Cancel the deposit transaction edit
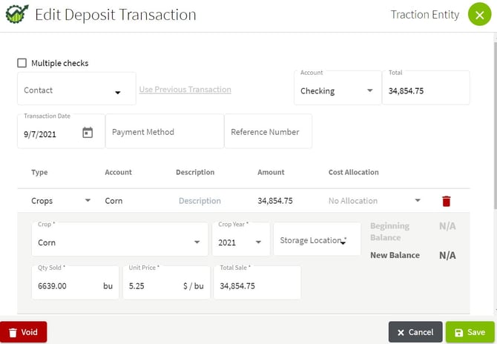 pos(415,332)
